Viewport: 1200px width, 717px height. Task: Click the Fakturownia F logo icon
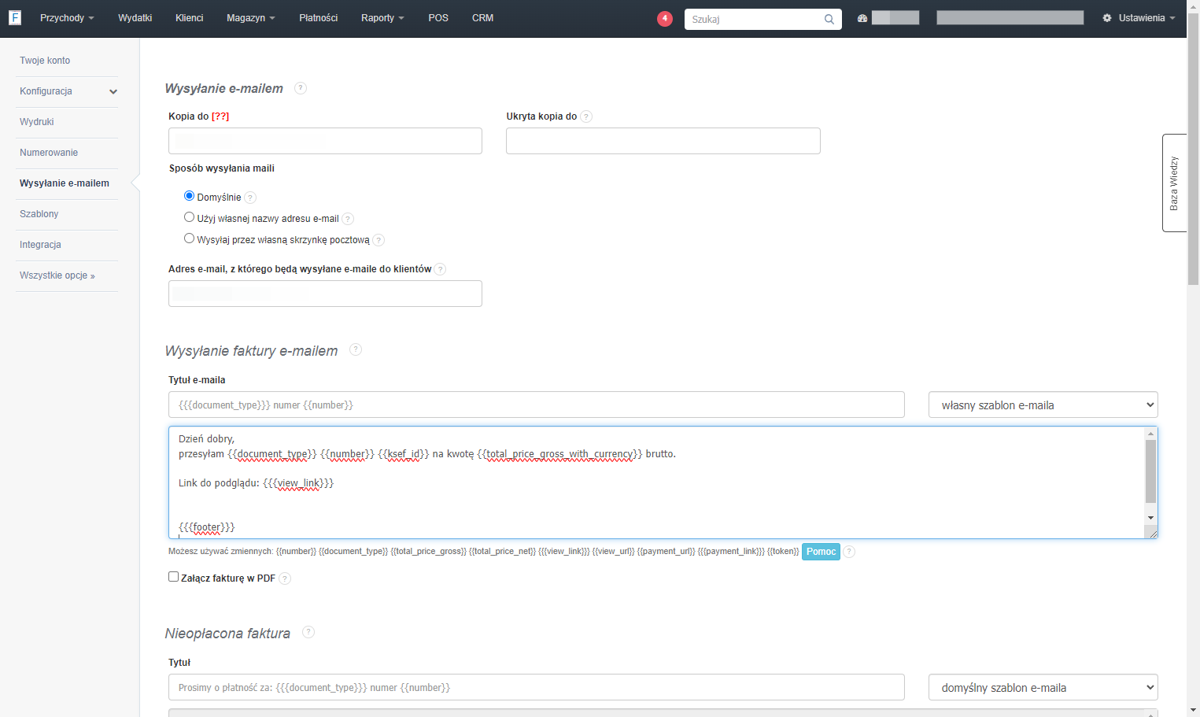pos(15,18)
